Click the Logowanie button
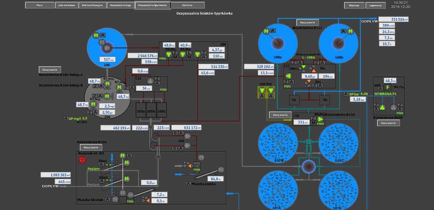The image size is (434, 210). (x=375, y=5)
